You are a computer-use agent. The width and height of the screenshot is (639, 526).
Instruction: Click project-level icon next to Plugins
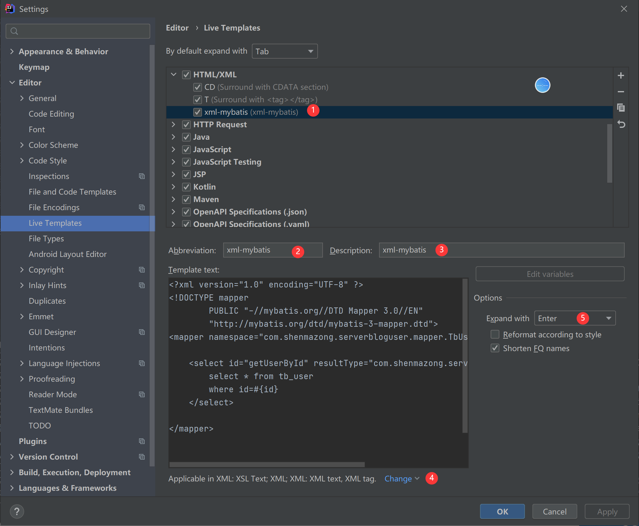pos(142,441)
